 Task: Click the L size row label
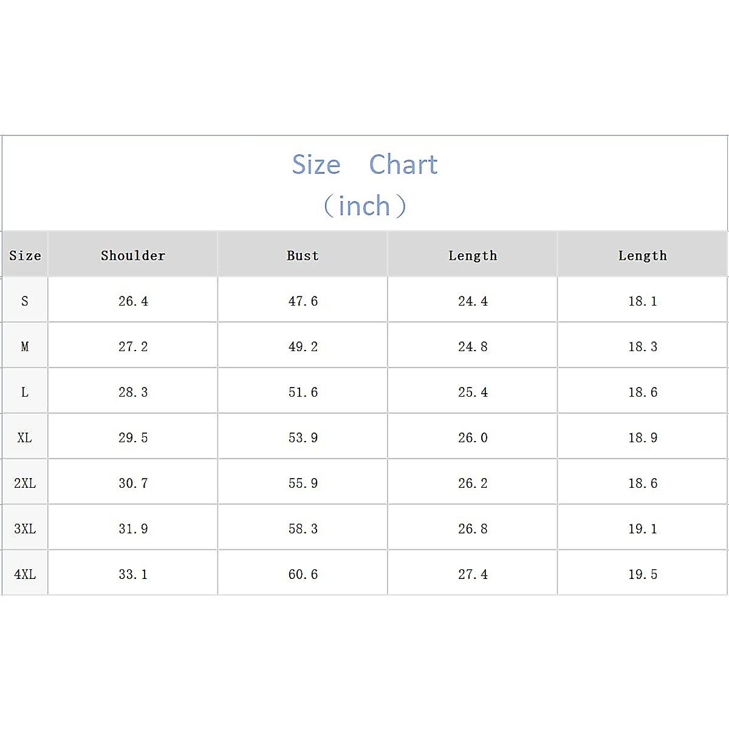[25, 392]
